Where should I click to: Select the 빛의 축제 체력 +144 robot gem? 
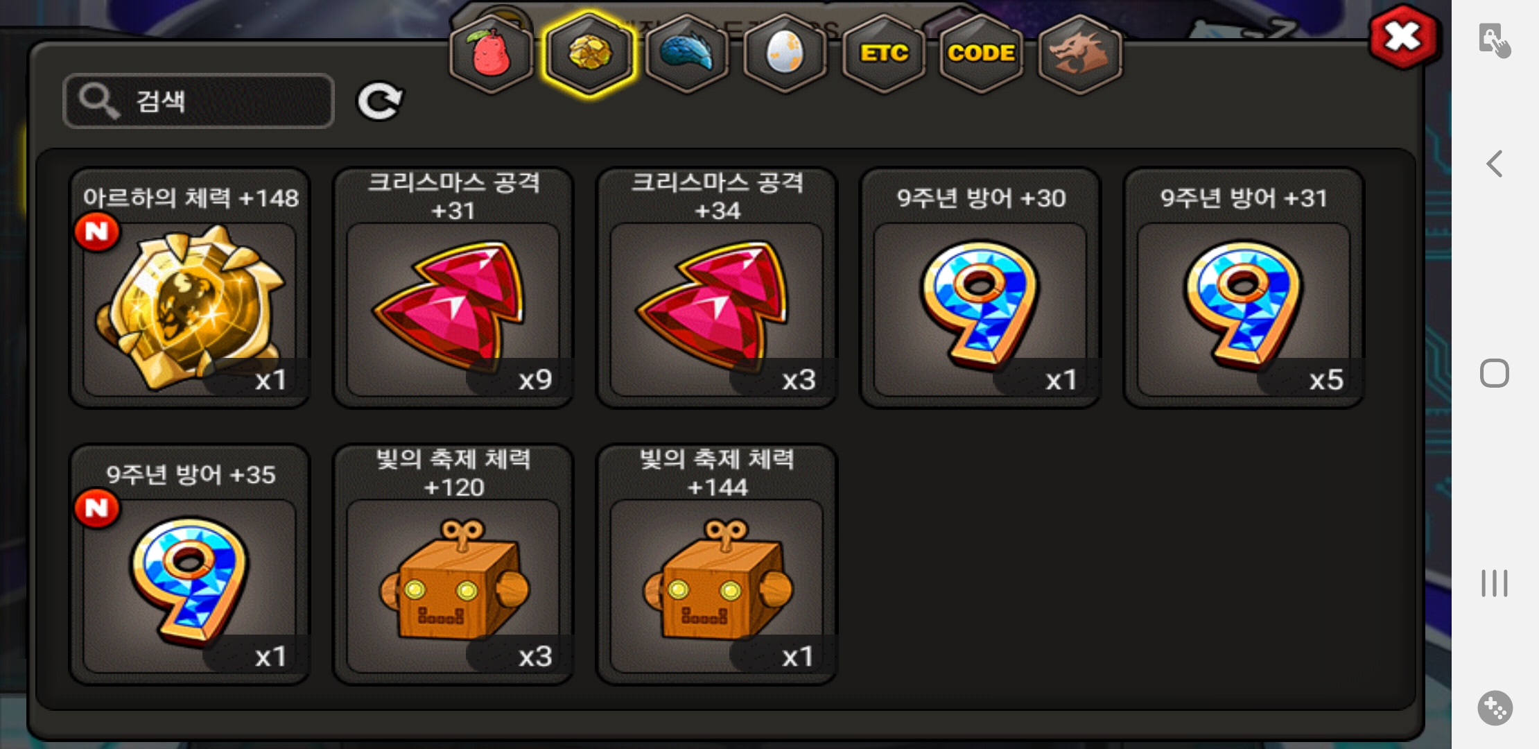pos(717,565)
